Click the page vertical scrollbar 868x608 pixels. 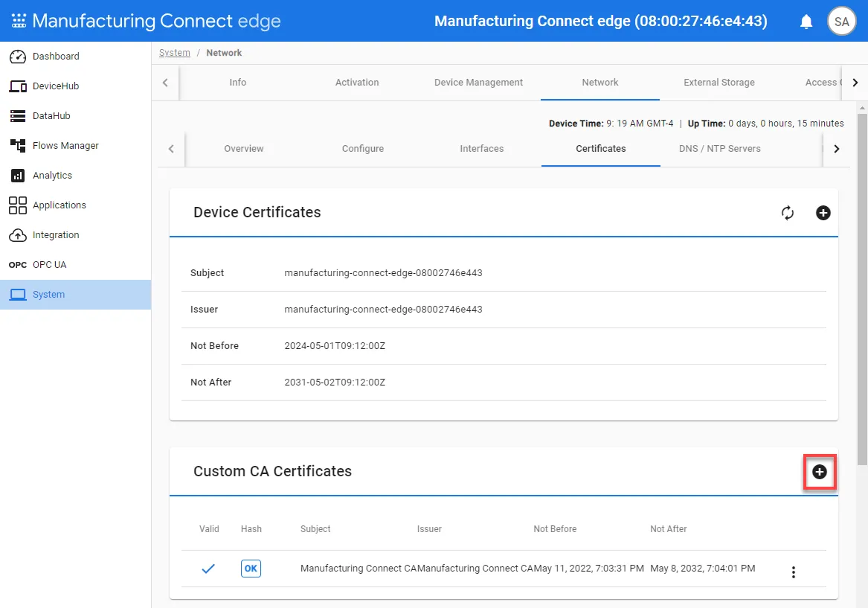pyautogui.click(x=862, y=288)
